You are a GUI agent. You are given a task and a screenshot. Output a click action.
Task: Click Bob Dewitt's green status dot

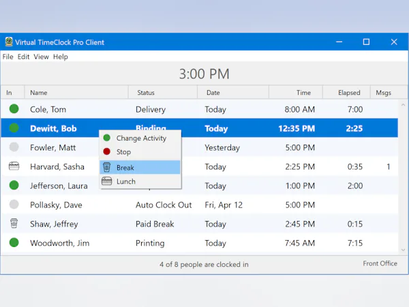pyautogui.click(x=14, y=128)
